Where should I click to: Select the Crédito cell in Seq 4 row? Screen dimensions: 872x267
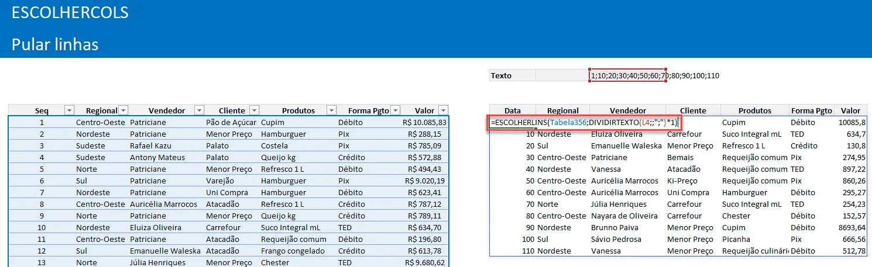click(x=368, y=158)
